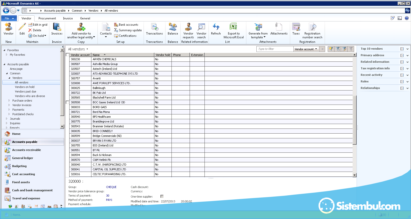Open vendor Transactions

(154, 29)
